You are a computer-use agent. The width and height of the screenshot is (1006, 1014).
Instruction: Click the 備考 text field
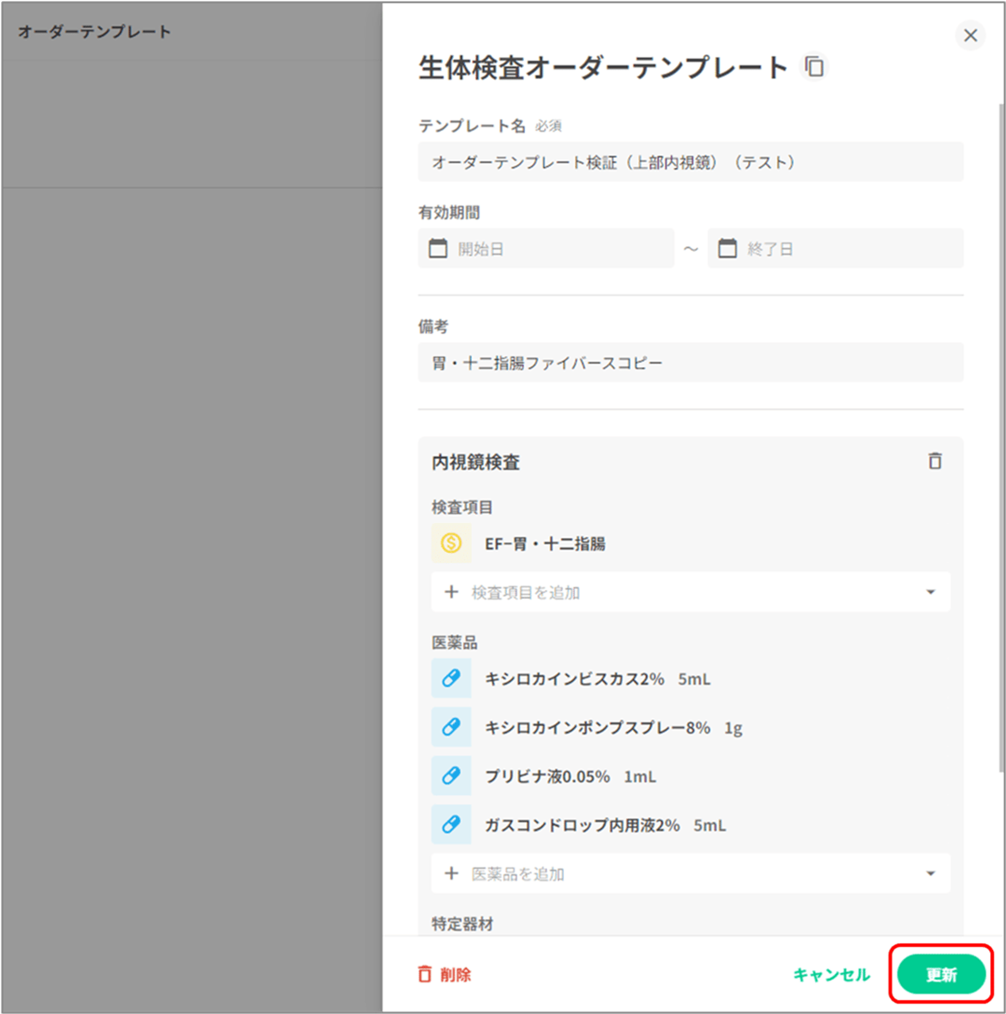690,362
